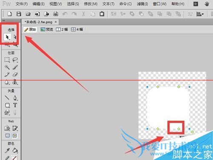This screenshot has width=213, height=160.
Task: Select the Pointer tool
Action: point(7,37)
